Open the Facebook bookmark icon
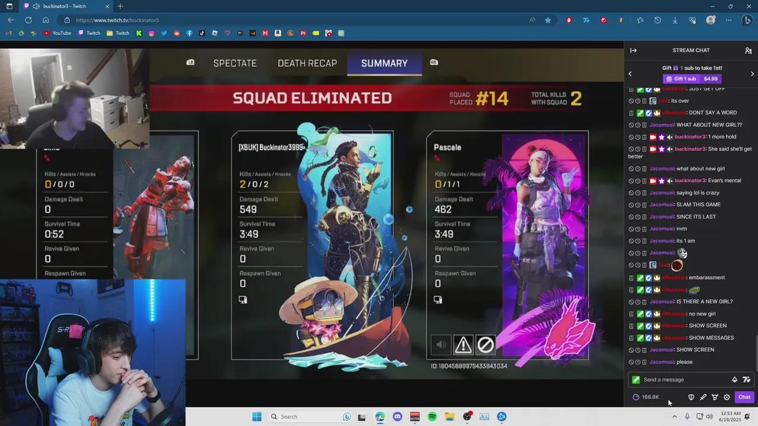758x426 pixels. [189, 33]
